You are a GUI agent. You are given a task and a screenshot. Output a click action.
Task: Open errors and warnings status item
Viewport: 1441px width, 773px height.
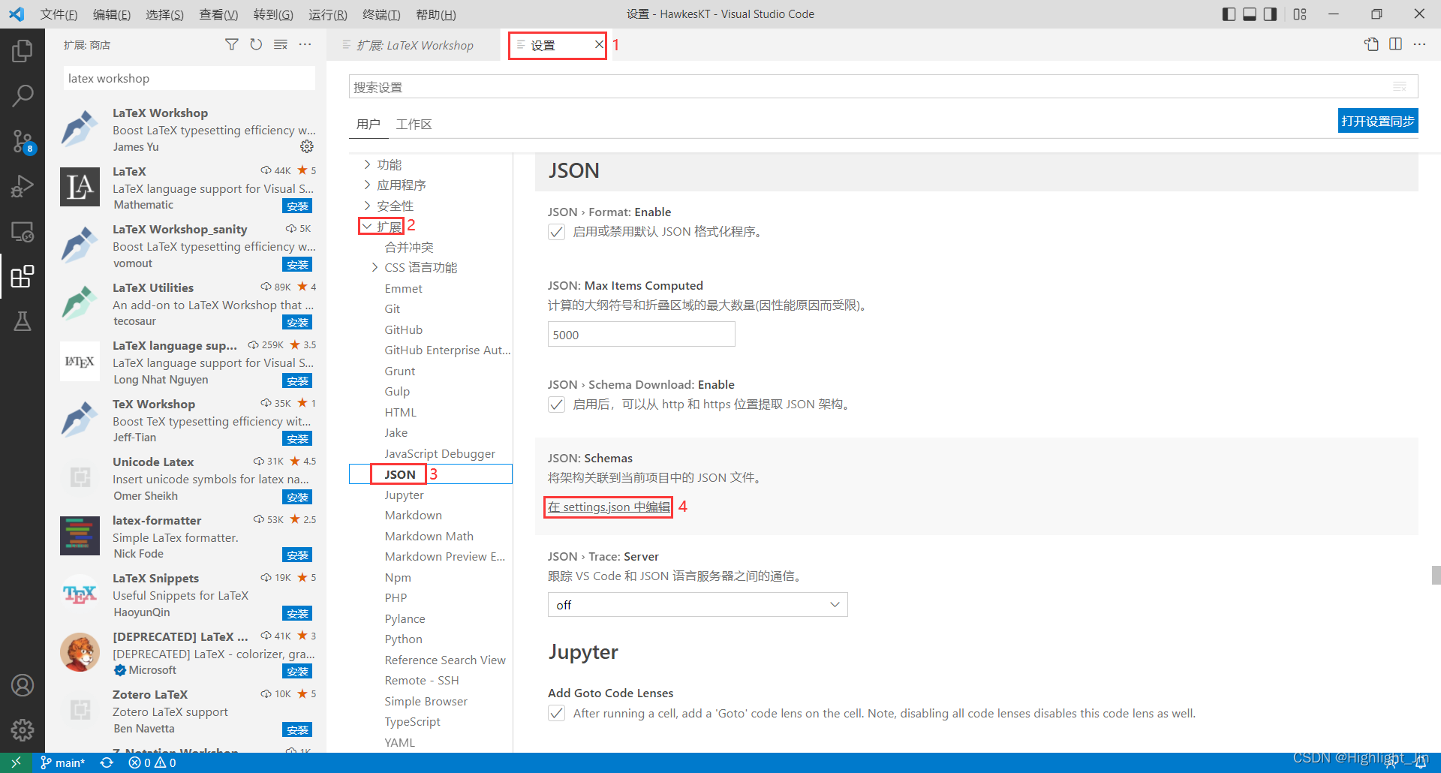coord(152,762)
